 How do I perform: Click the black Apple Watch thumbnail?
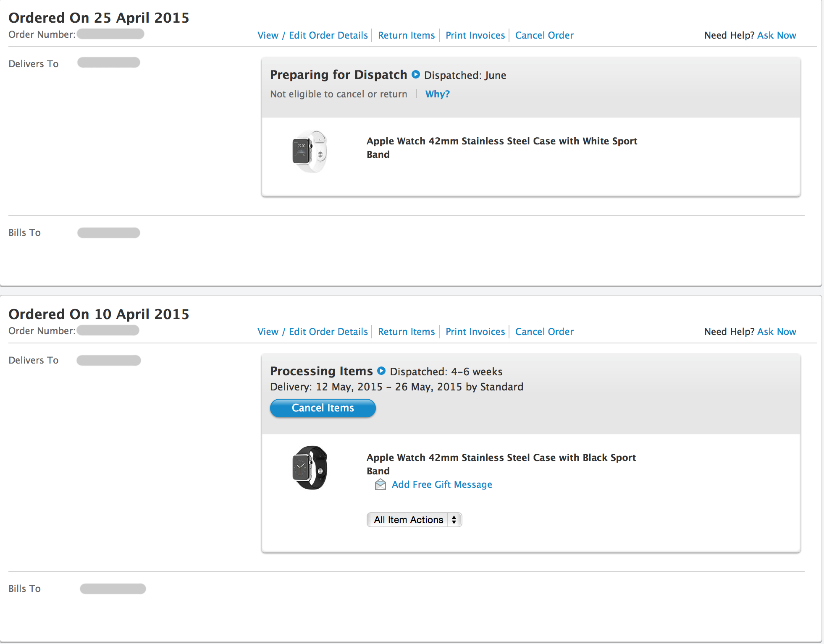(x=310, y=468)
